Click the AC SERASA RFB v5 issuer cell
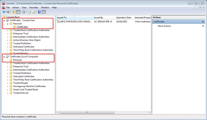Screen dimensions: 207x120 (x=103, y=22)
